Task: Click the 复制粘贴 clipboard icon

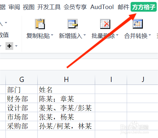Action: (40, 24)
